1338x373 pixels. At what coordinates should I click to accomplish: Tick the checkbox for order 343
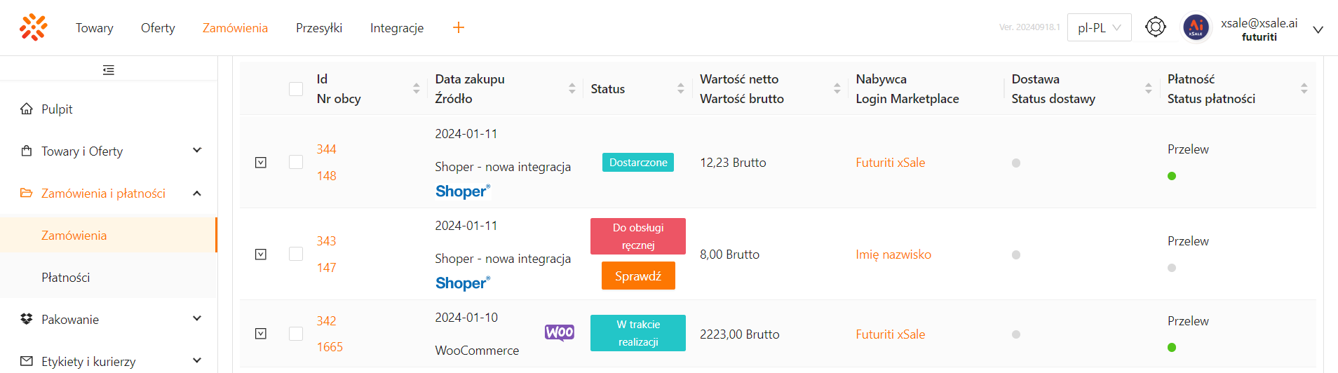pos(296,255)
